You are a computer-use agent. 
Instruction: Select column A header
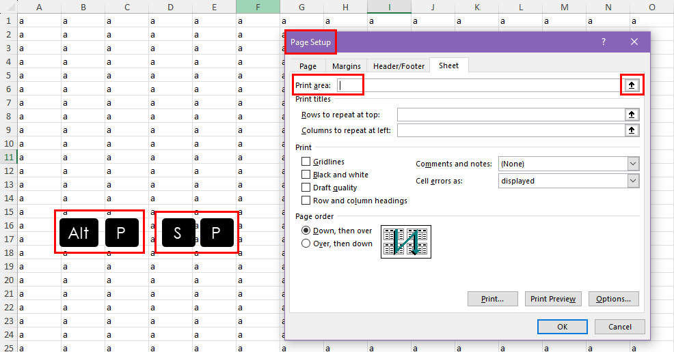[39, 7]
